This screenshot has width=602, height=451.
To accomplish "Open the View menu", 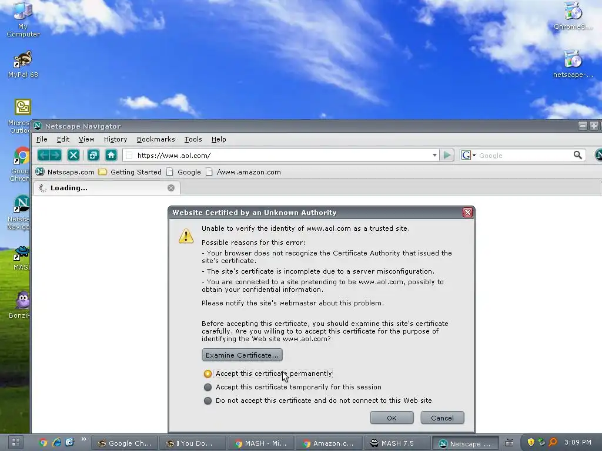I will point(86,139).
